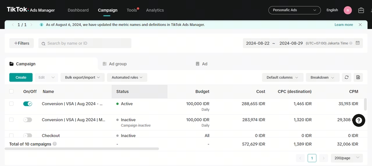Screen dimensions: 372x166
Task: Click the pink user avatar icon
Action: [348, 10]
